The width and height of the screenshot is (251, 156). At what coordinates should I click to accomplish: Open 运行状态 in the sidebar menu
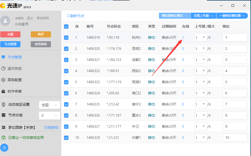pyautogui.click(x=15, y=69)
